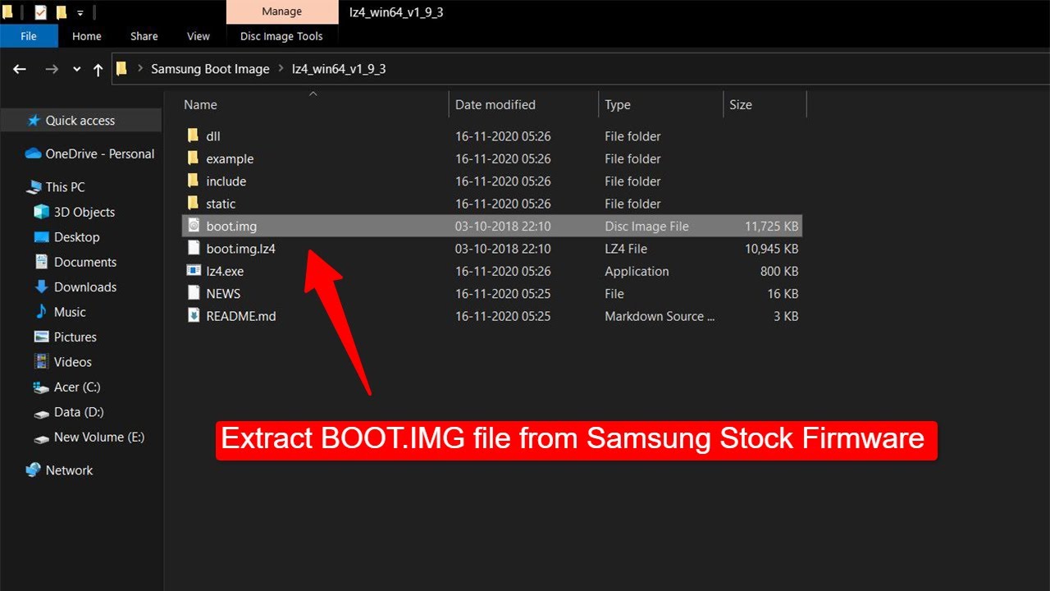Image resolution: width=1050 pixels, height=591 pixels.
Task: Switch to the Home ribbon tab
Action: 87,36
